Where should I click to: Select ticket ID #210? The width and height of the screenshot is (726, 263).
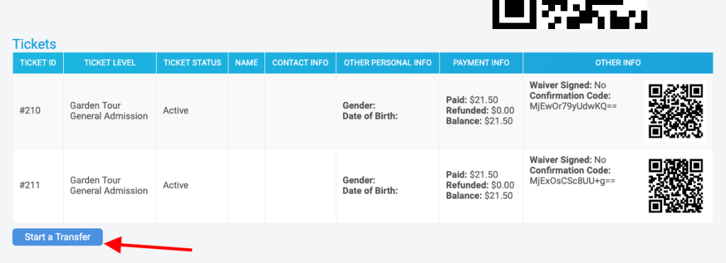(x=30, y=111)
